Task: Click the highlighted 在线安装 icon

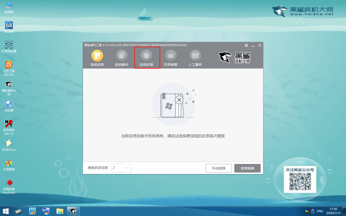Action: (x=147, y=57)
